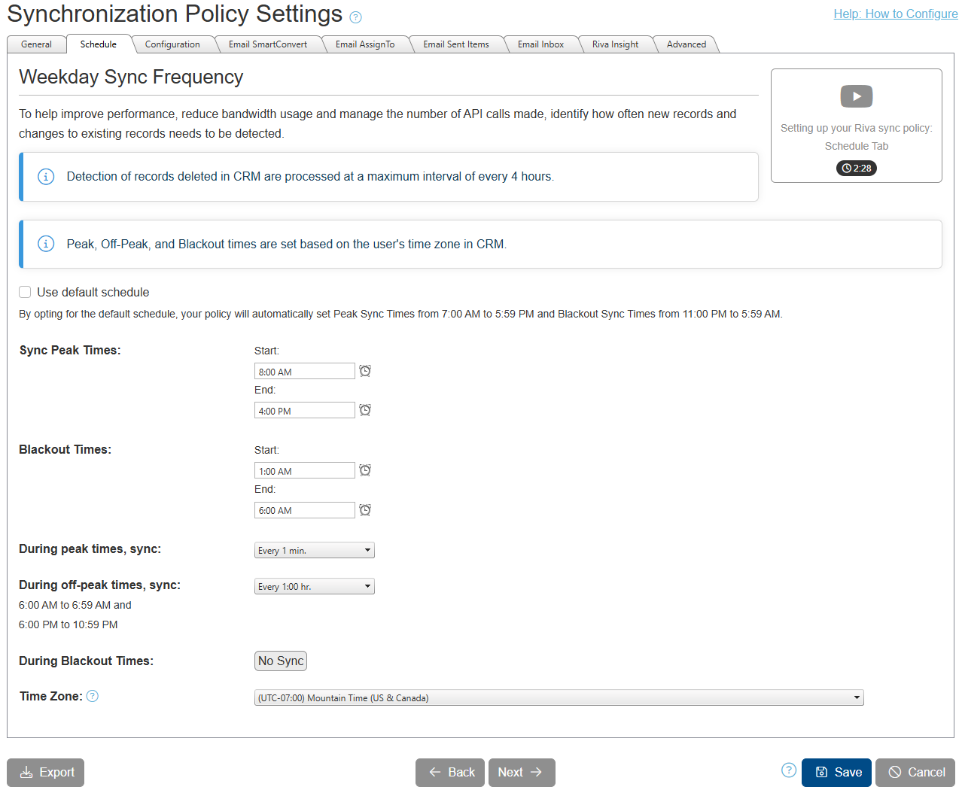Open the clock picker for Sync Peak end time

pos(365,410)
